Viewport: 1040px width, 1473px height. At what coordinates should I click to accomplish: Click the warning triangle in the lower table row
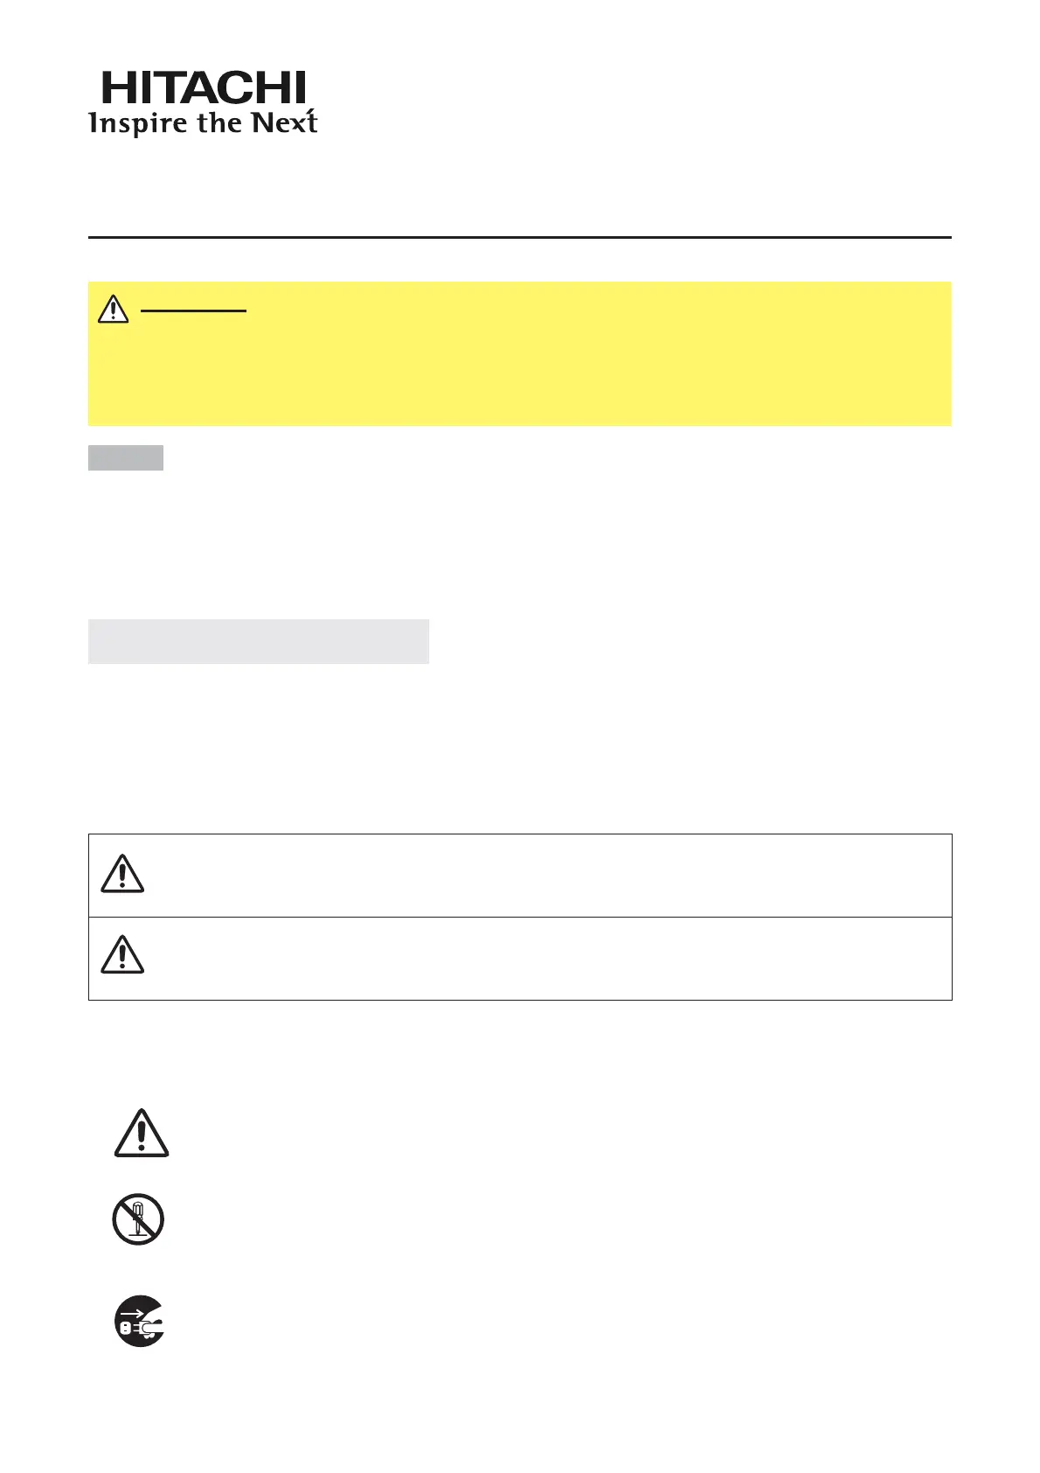[122, 955]
